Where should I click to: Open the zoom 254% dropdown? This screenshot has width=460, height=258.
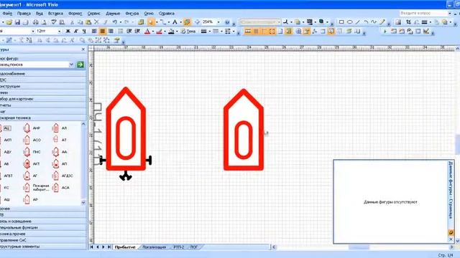[218, 22]
